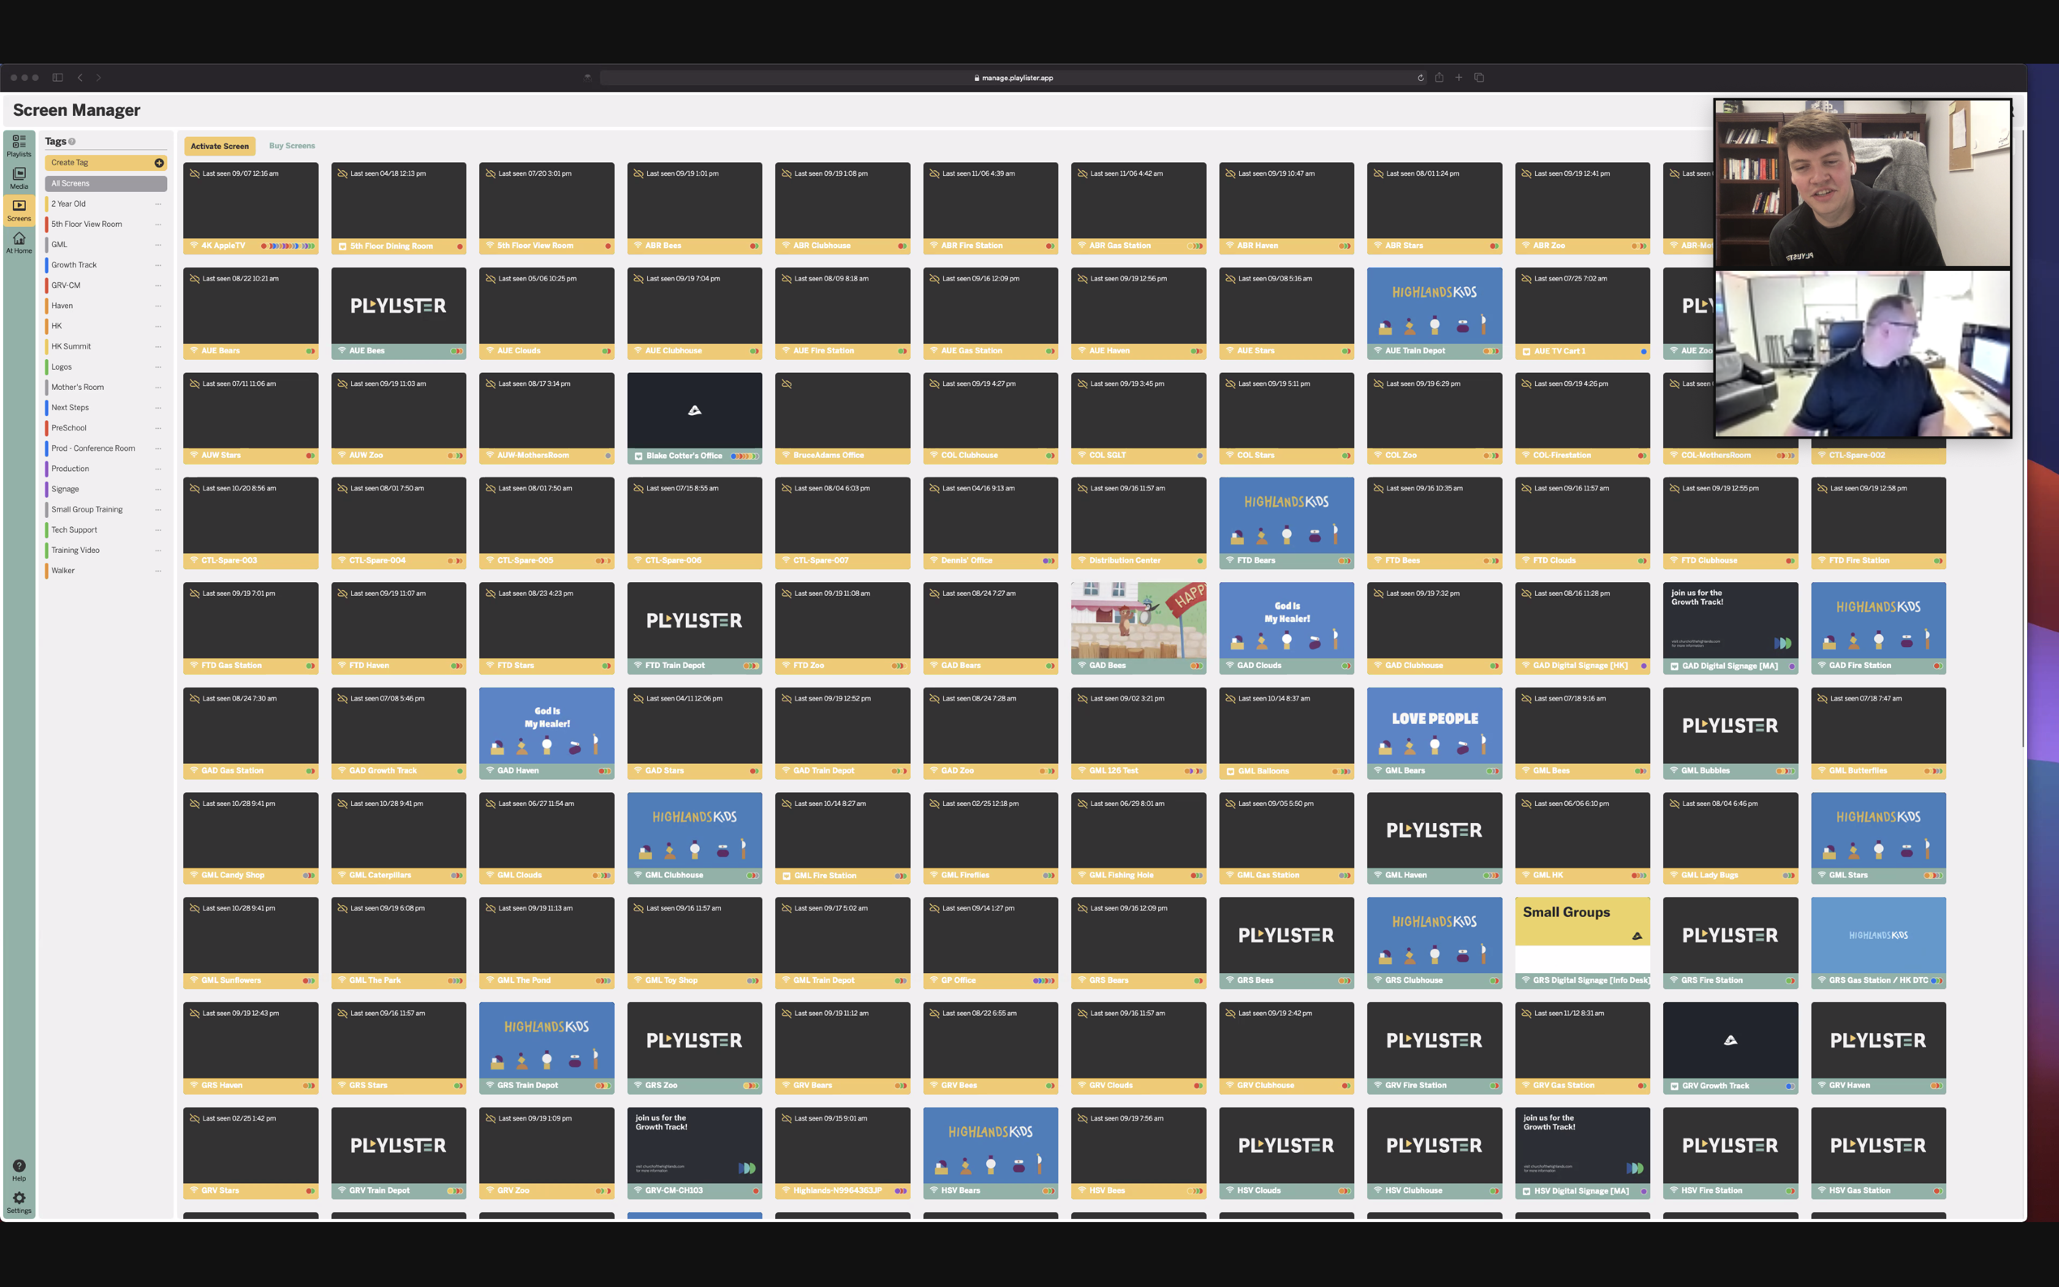2059x1287 pixels.
Task: Click the address bar showing manage.playlister.app
Action: click(1012, 77)
